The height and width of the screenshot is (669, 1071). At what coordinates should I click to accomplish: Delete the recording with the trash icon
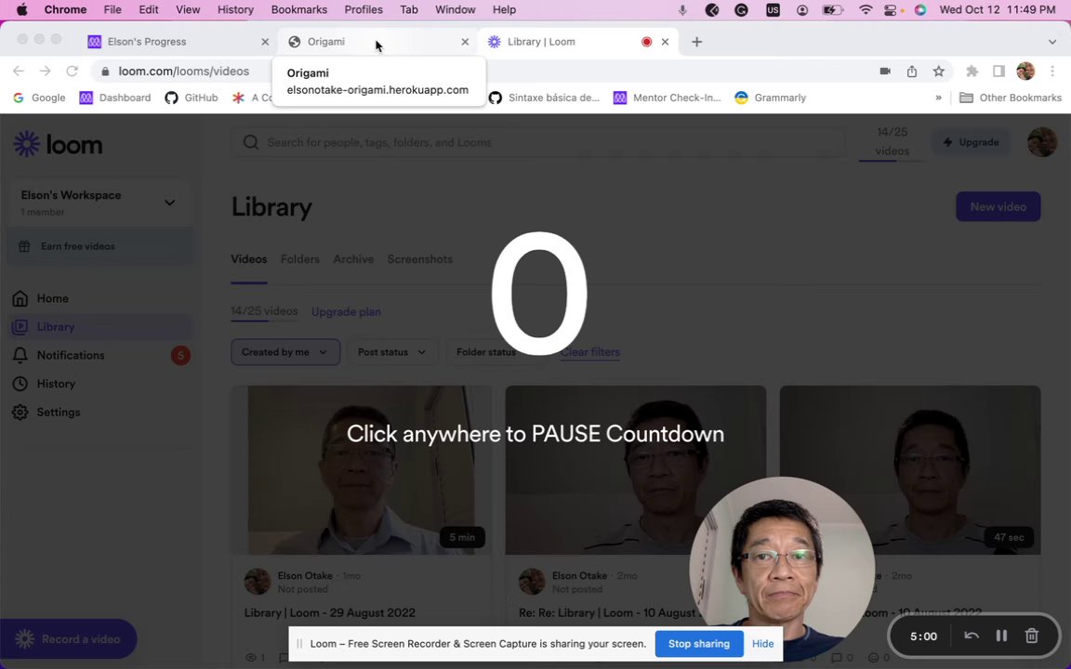click(x=1032, y=636)
